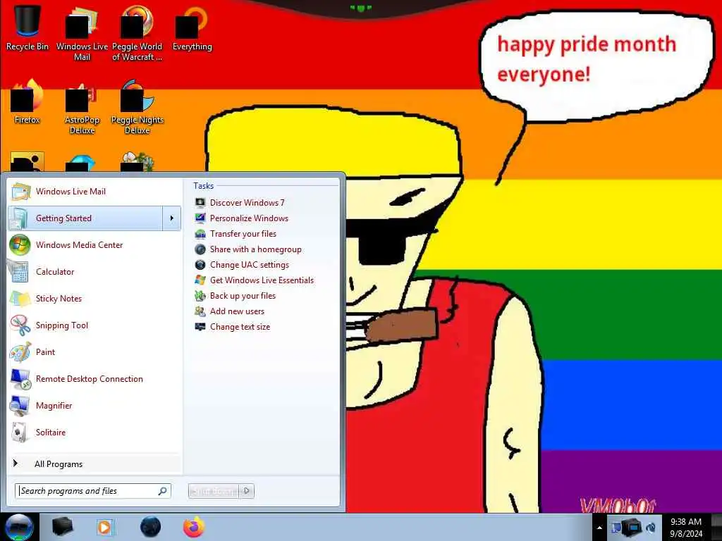Open black folder icon on taskbar
Viewport: 722px width, 541px height.
pyautogui.click(x=63, y=527)
